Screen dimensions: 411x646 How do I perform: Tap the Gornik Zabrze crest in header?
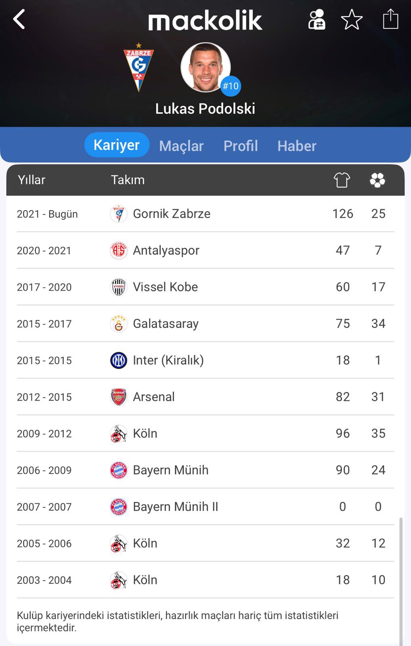pyautogui.click(x=138, y=67)
